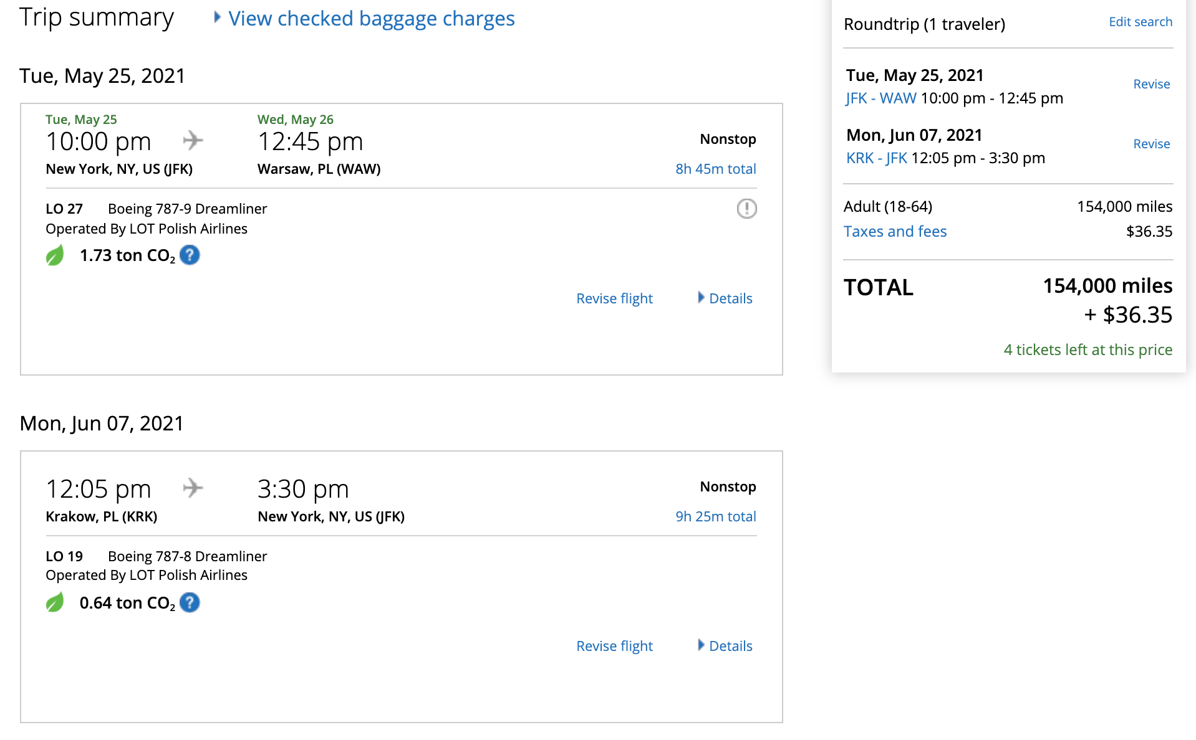Click green leaf icon on LO 19 flight
The width and height of the screenshot is (1196, 740).
55,603
